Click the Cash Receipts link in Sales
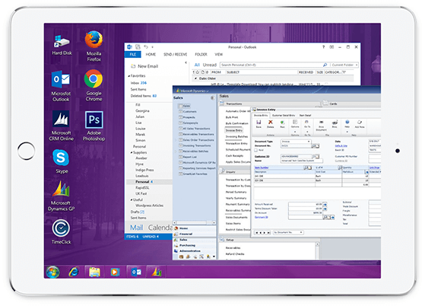Screen dimensions: 425x306 pyautogui.click(x=235, y=156)
